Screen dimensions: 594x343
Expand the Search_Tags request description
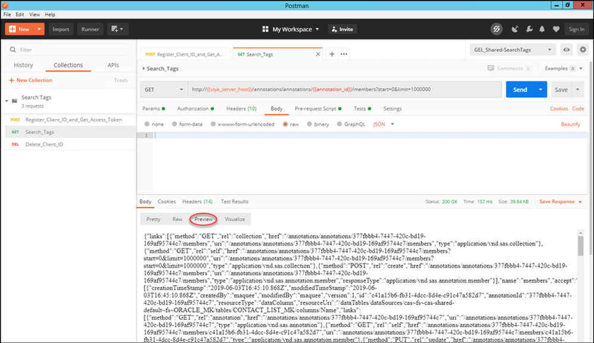click(143, 68)
